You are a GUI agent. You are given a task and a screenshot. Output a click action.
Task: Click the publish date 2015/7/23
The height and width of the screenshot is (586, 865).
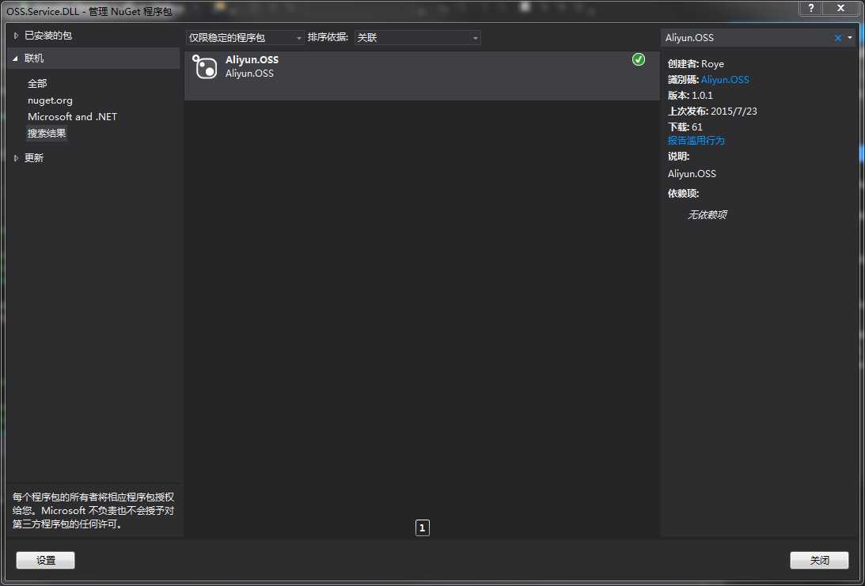point(734,111)
